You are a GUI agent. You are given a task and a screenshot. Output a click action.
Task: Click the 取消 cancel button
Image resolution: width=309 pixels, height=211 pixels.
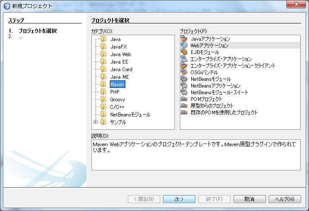[x=249, y=199]
